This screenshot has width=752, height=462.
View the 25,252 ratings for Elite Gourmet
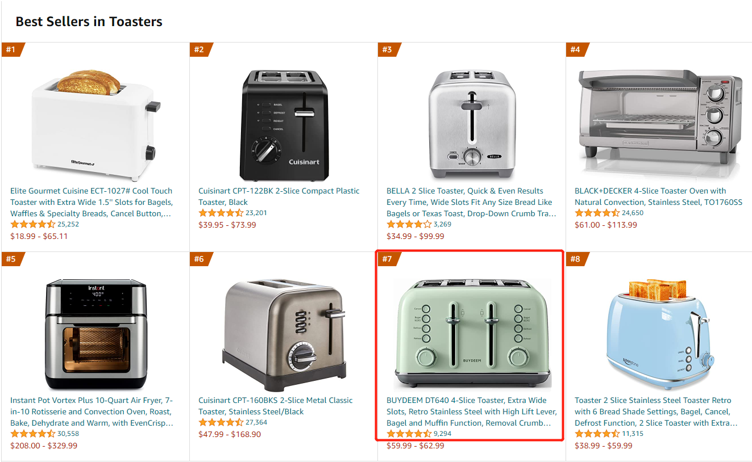tap(68, 224)
